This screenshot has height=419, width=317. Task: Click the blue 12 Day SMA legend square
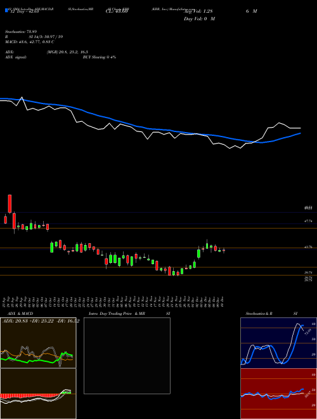click(7, 10)
